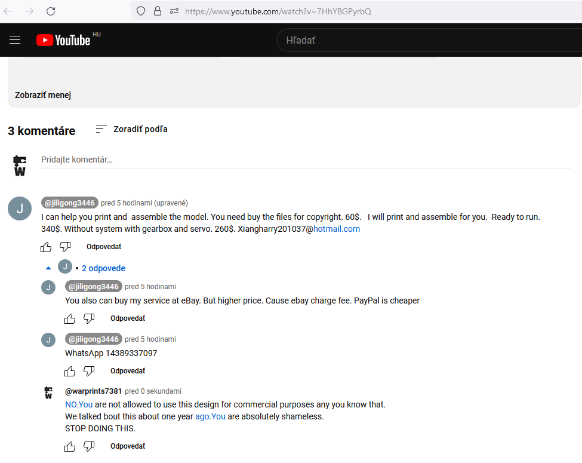Open @warprints7381 channel from username
The height and width of the screenshot is (463, 582).
pos(93,391)
